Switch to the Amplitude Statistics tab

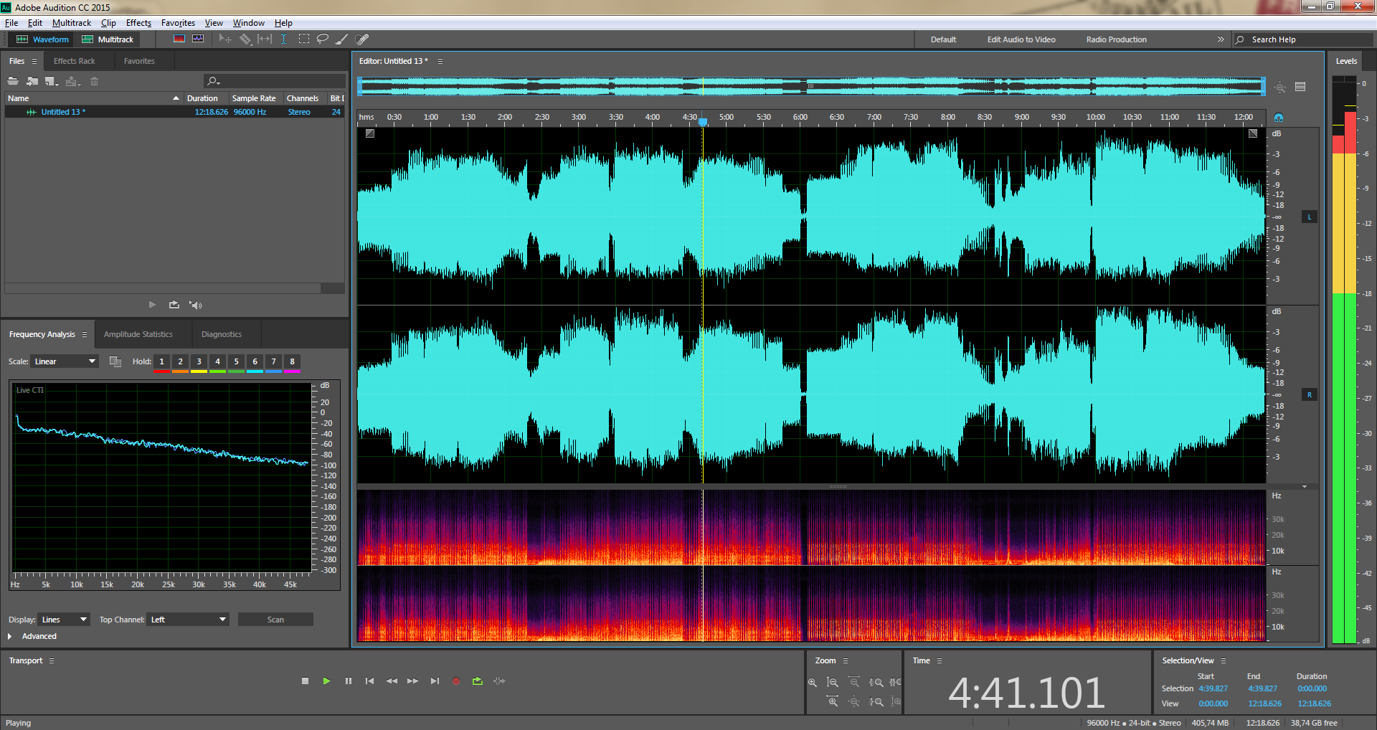click(x=138, y=334)
